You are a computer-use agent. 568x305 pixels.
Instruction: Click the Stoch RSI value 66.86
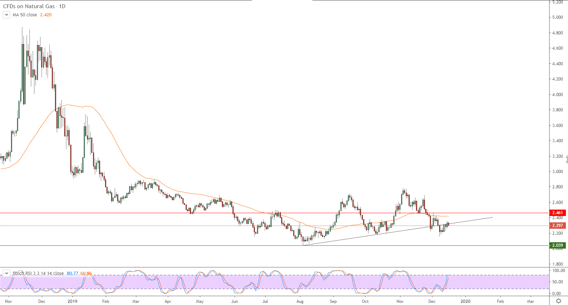click(86, 273)
